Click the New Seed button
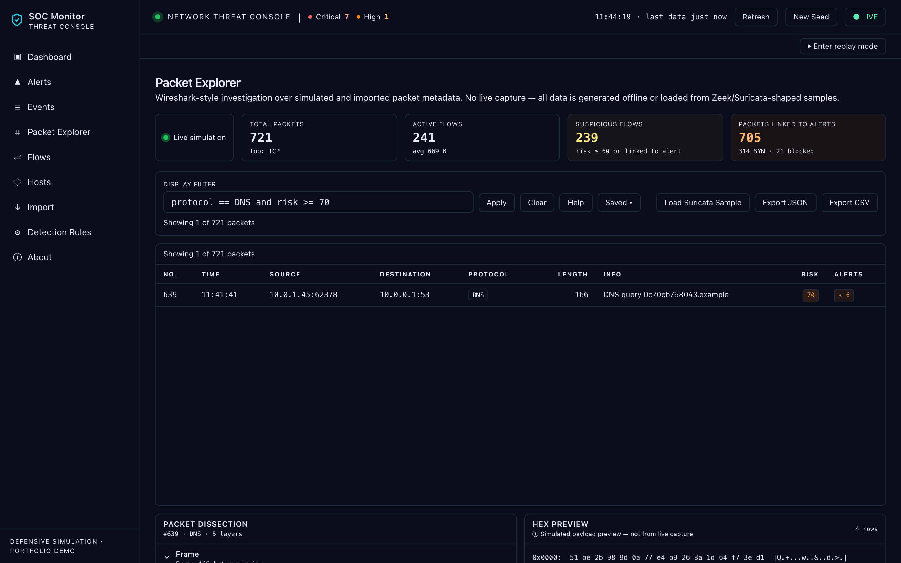Screen dimensions: 901x563 (x=811, y=17)
